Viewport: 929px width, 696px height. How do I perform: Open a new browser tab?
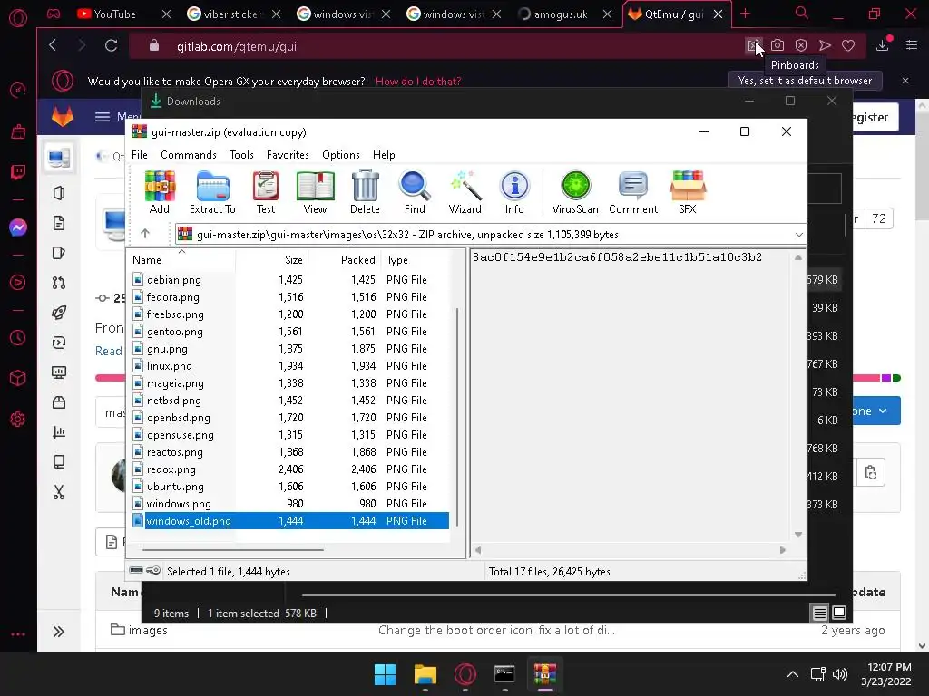pyautogui.click(x=746, y=13)
